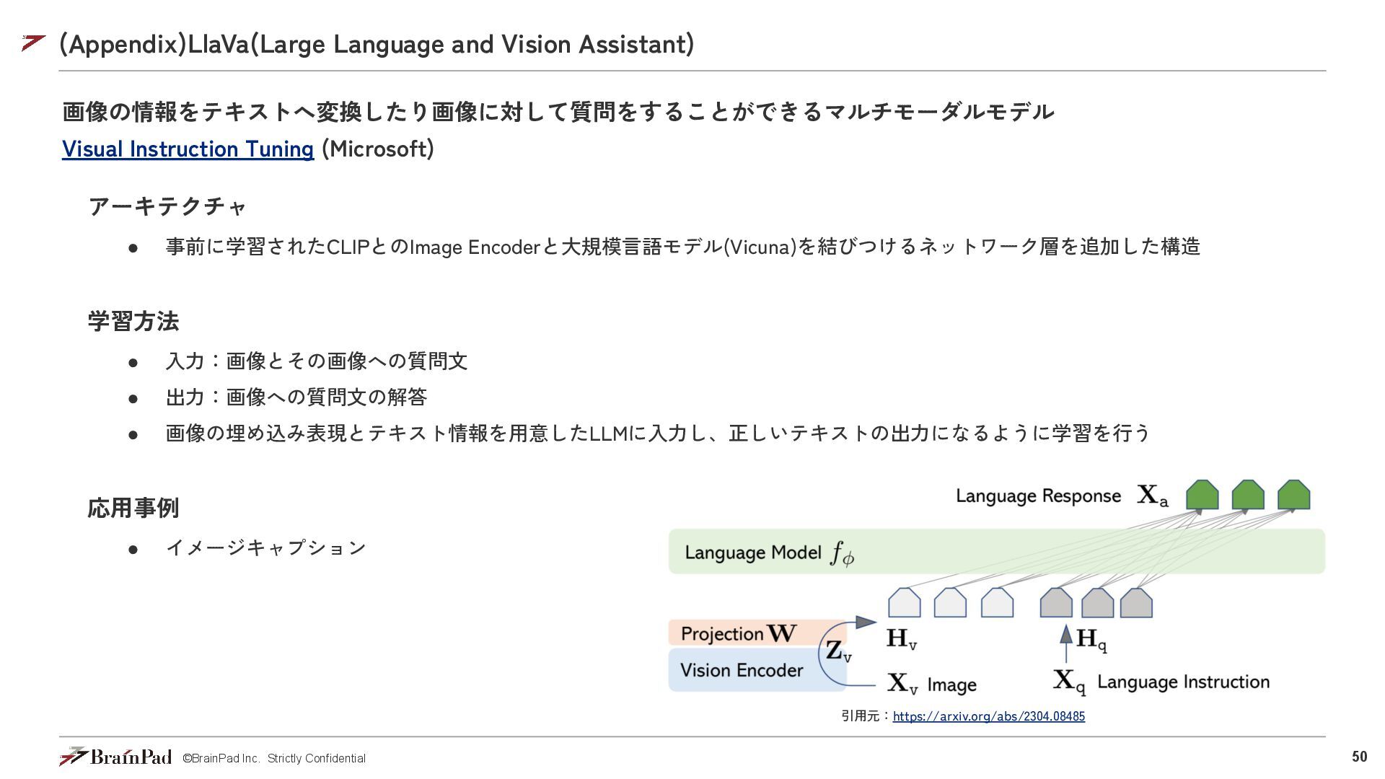Click the 'Zv' label in diagram
This screenshot has height=779, width=1385.
(x=838, y=651)
